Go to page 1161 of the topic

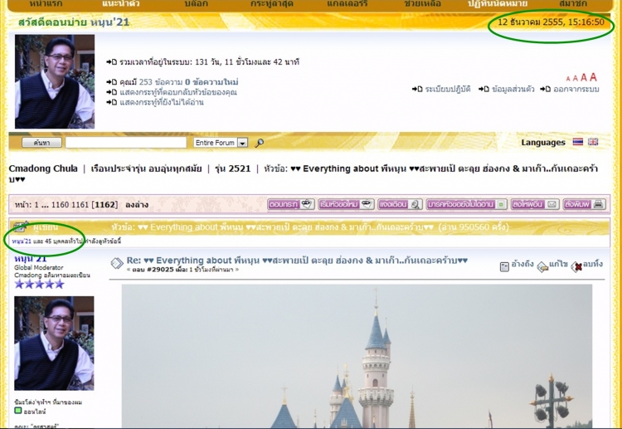[x=80, y=205]
